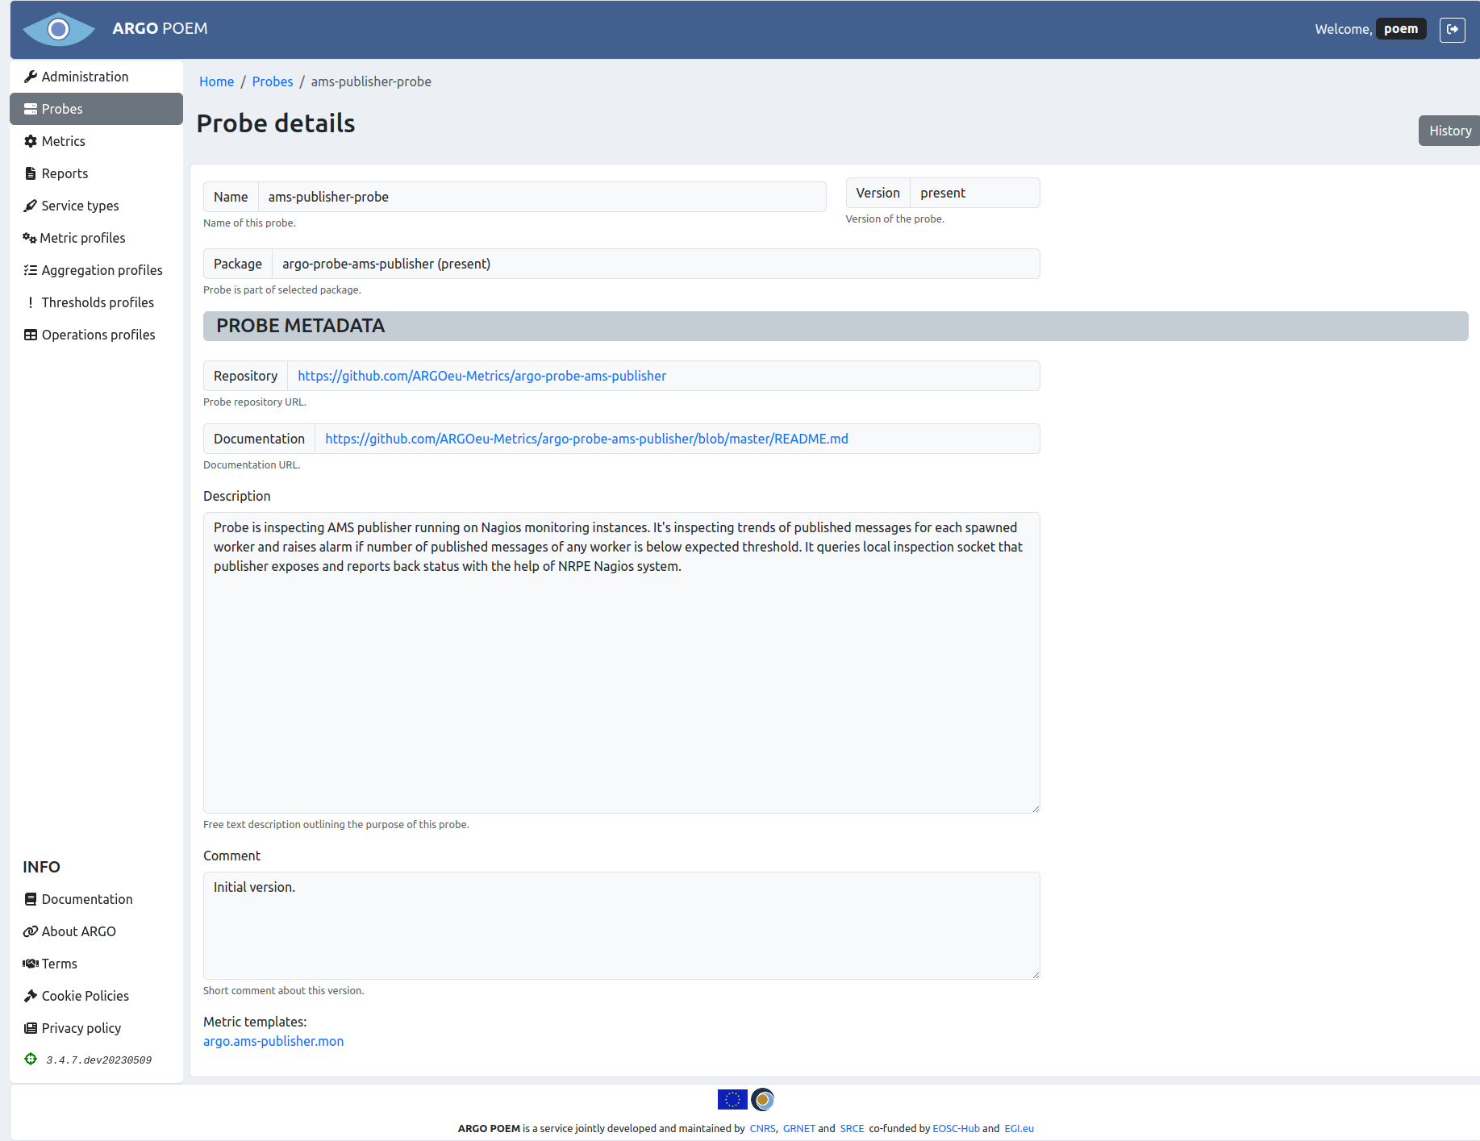The image size is (1480, 1141).
Task: Go to Thresholds profiles page
Action: (x=98, y=302)
